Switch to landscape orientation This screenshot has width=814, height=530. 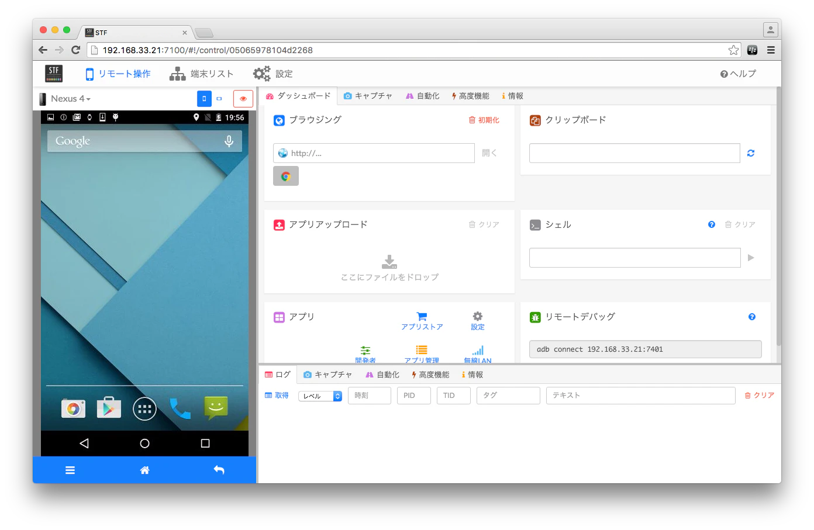(x=219, y=99)
